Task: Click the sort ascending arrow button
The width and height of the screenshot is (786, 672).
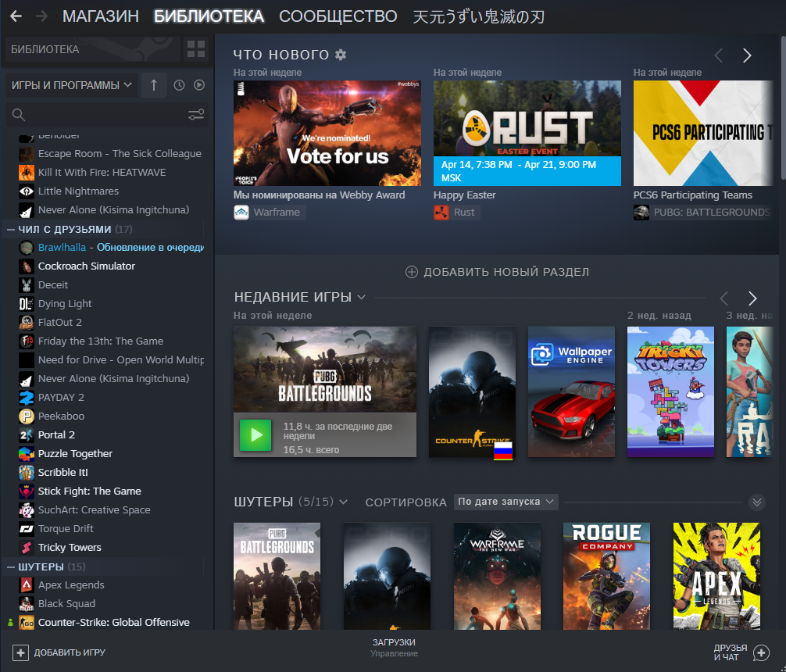Action: pyautogui.click(x=153, y=85)
